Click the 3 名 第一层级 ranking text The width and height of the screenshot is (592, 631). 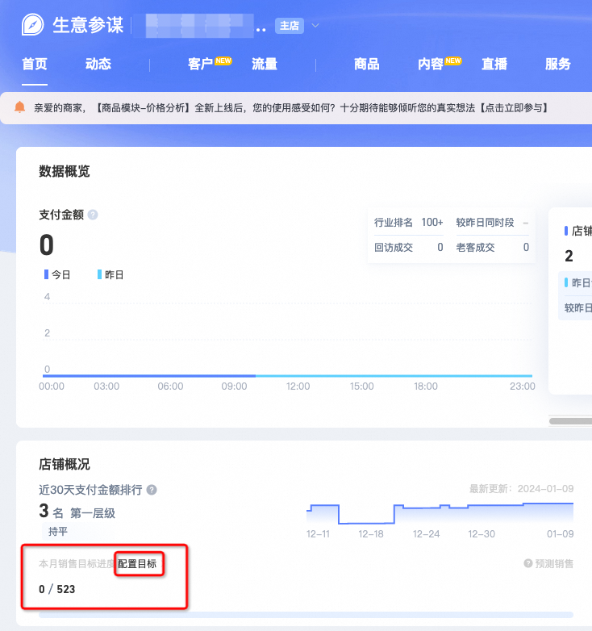tap(77, 512)
